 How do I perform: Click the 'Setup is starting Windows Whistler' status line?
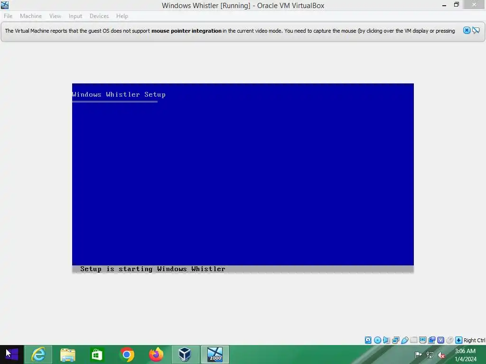point(152,269)
